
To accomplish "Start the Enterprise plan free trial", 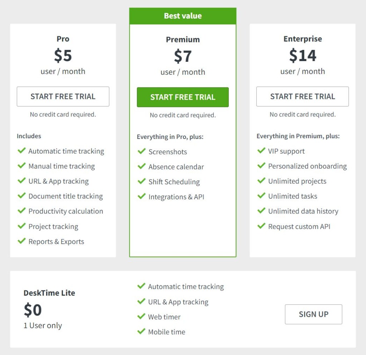I will coord(302,96).
